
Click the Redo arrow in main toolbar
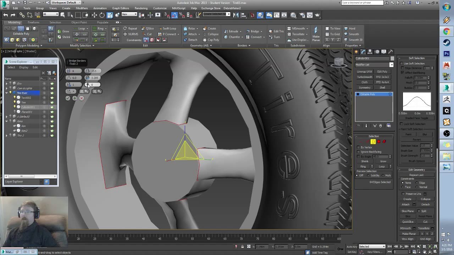13,15
